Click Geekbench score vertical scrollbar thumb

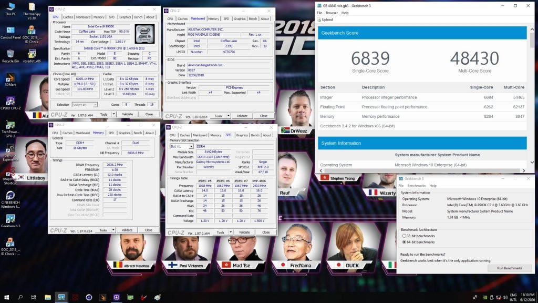[532, 41]
